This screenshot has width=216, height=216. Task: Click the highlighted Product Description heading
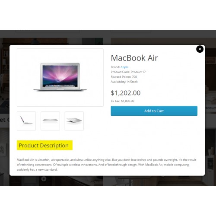tap(44, 145)
